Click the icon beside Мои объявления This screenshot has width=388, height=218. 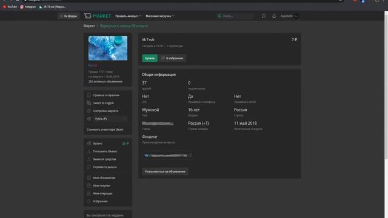[89, 177]
